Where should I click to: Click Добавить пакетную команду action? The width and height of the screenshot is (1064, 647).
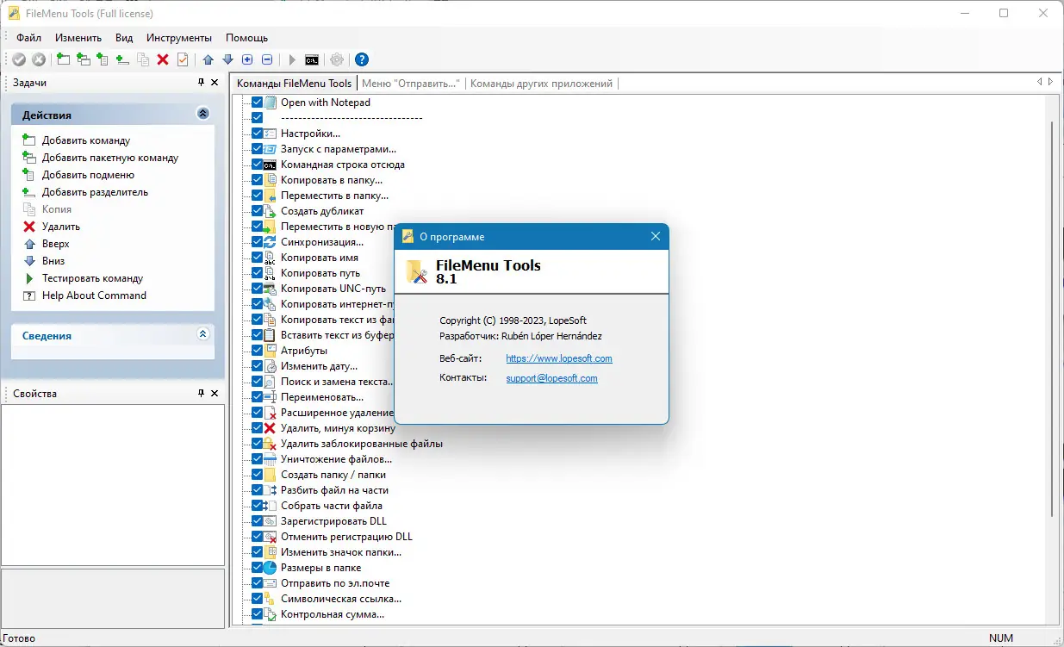coord(110,158)
